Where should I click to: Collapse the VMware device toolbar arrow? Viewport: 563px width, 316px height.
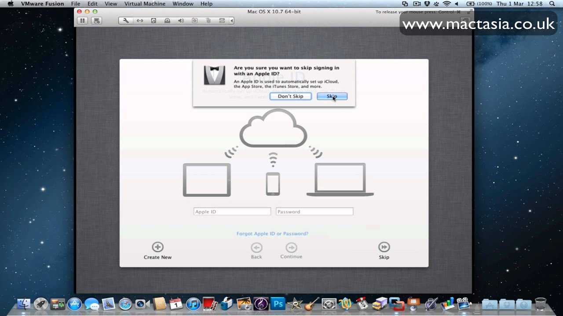point(231,21)
